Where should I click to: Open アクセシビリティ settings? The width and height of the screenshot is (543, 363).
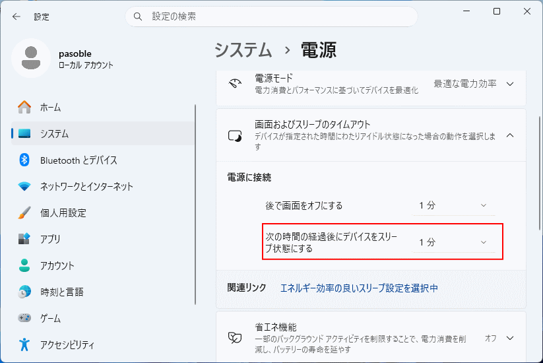point(103,345)
